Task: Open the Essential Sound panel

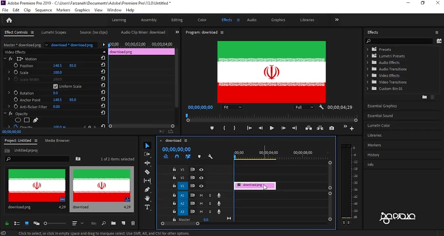Action: [x=380, y=116]
